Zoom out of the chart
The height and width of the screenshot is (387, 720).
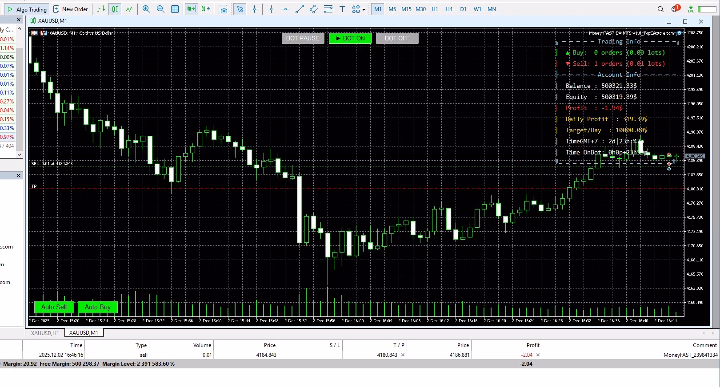(x=160, y=9)
